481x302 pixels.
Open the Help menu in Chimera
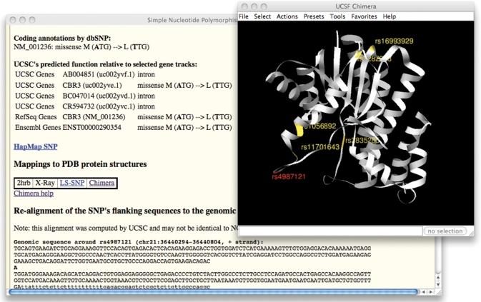(x=390, y=16)
